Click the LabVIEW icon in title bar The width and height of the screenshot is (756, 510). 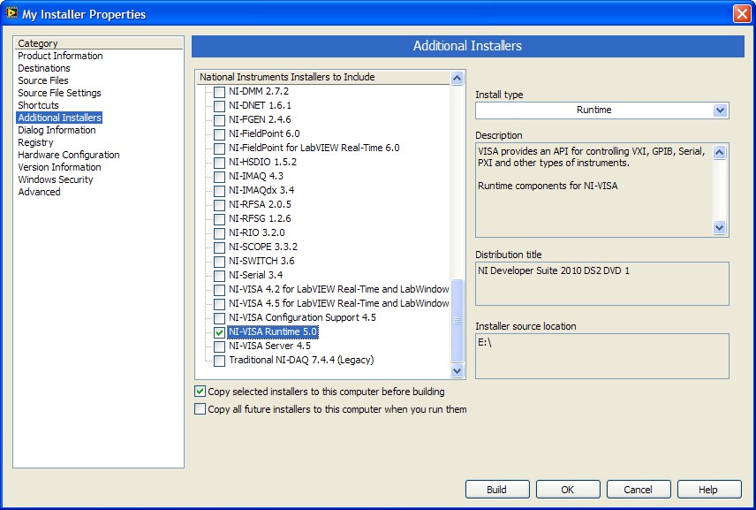click(11, 13)
